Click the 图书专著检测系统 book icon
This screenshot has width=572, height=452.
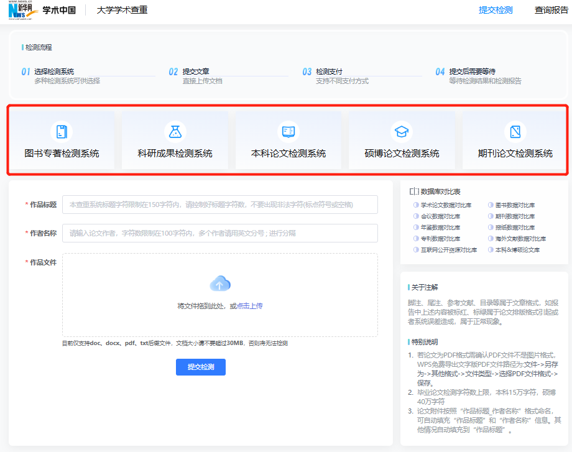tap(61, 131)
